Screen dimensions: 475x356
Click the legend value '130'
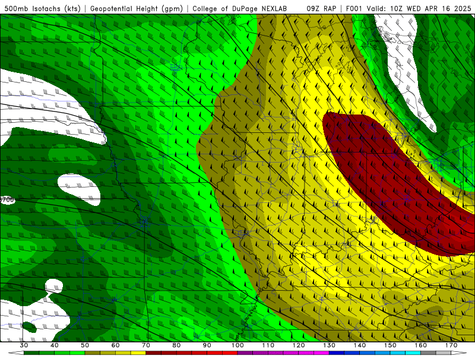329,345
